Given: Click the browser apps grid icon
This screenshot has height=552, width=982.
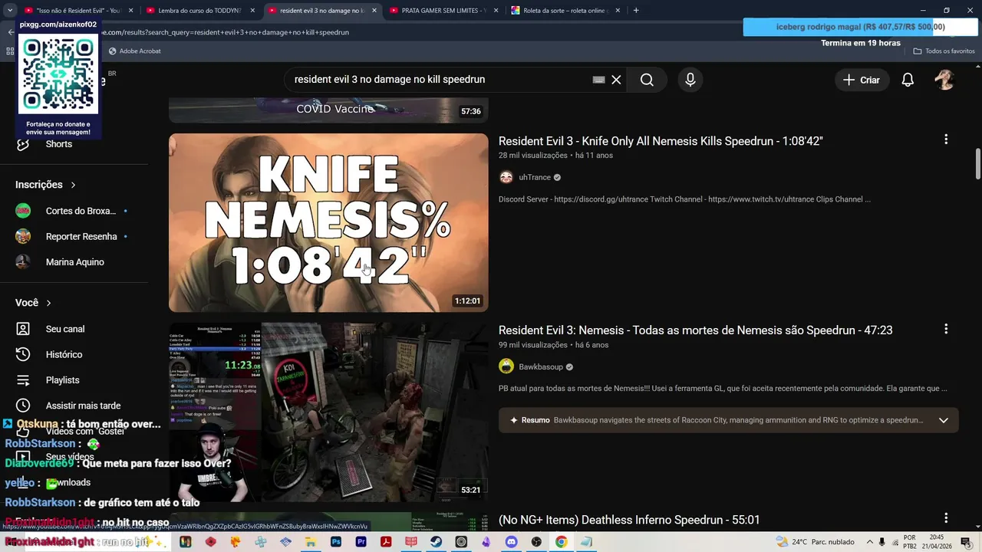Looking at the screenshot, I should click(10, 51).
